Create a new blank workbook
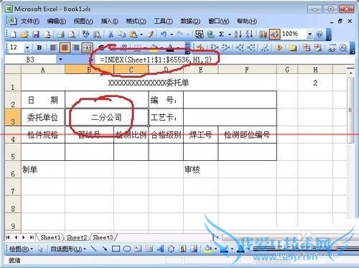The height and width of the screenshot is (268, 359). tap(13, 34)
